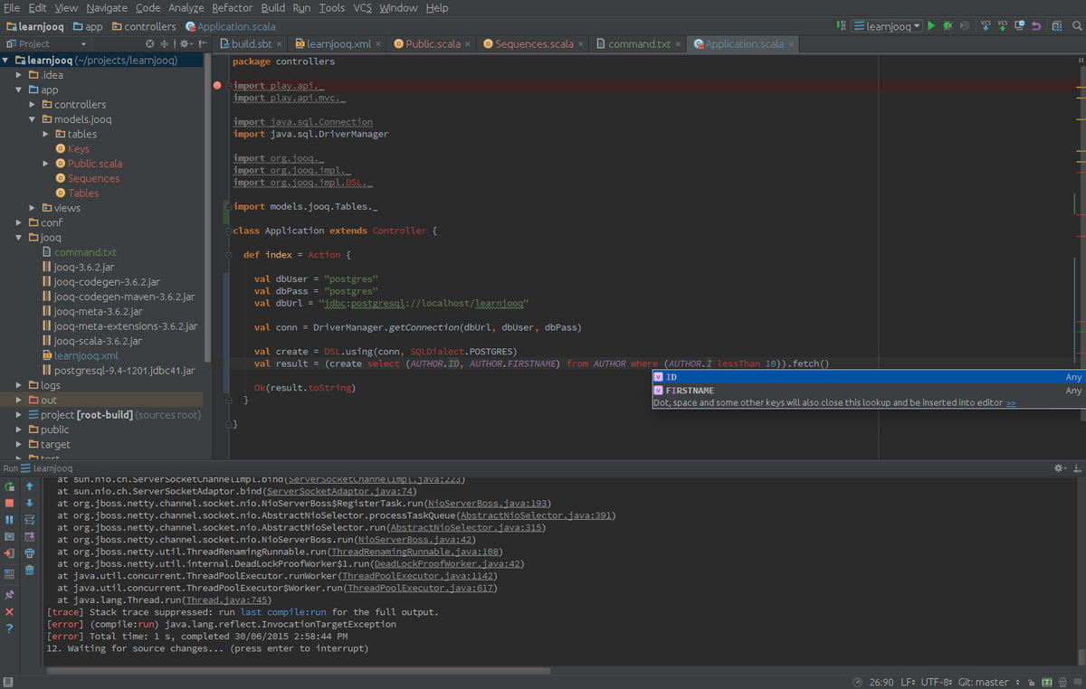Expand the controllers folder

[33, 105]
